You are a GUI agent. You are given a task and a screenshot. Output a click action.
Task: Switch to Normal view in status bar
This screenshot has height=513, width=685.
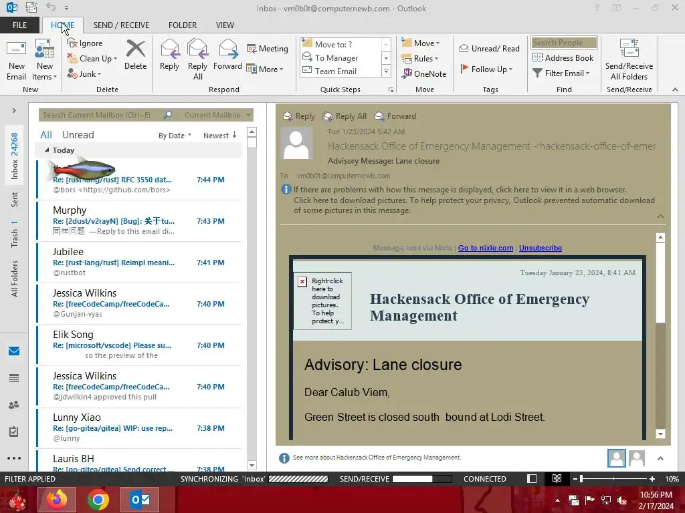[x=532, y=478]
